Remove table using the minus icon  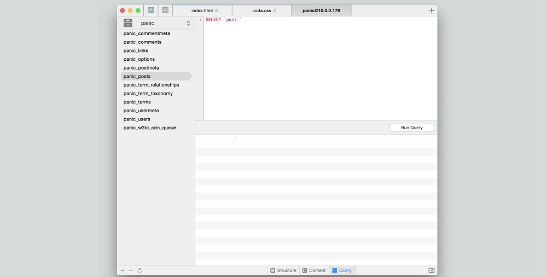click(x=131, y=271)
